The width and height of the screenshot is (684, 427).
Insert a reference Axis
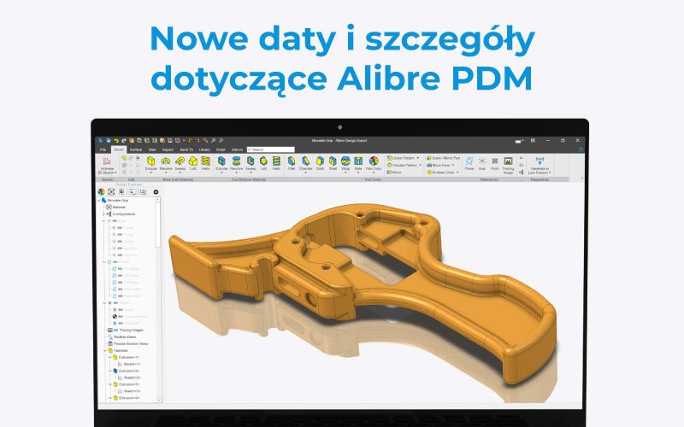pos(482,163)
